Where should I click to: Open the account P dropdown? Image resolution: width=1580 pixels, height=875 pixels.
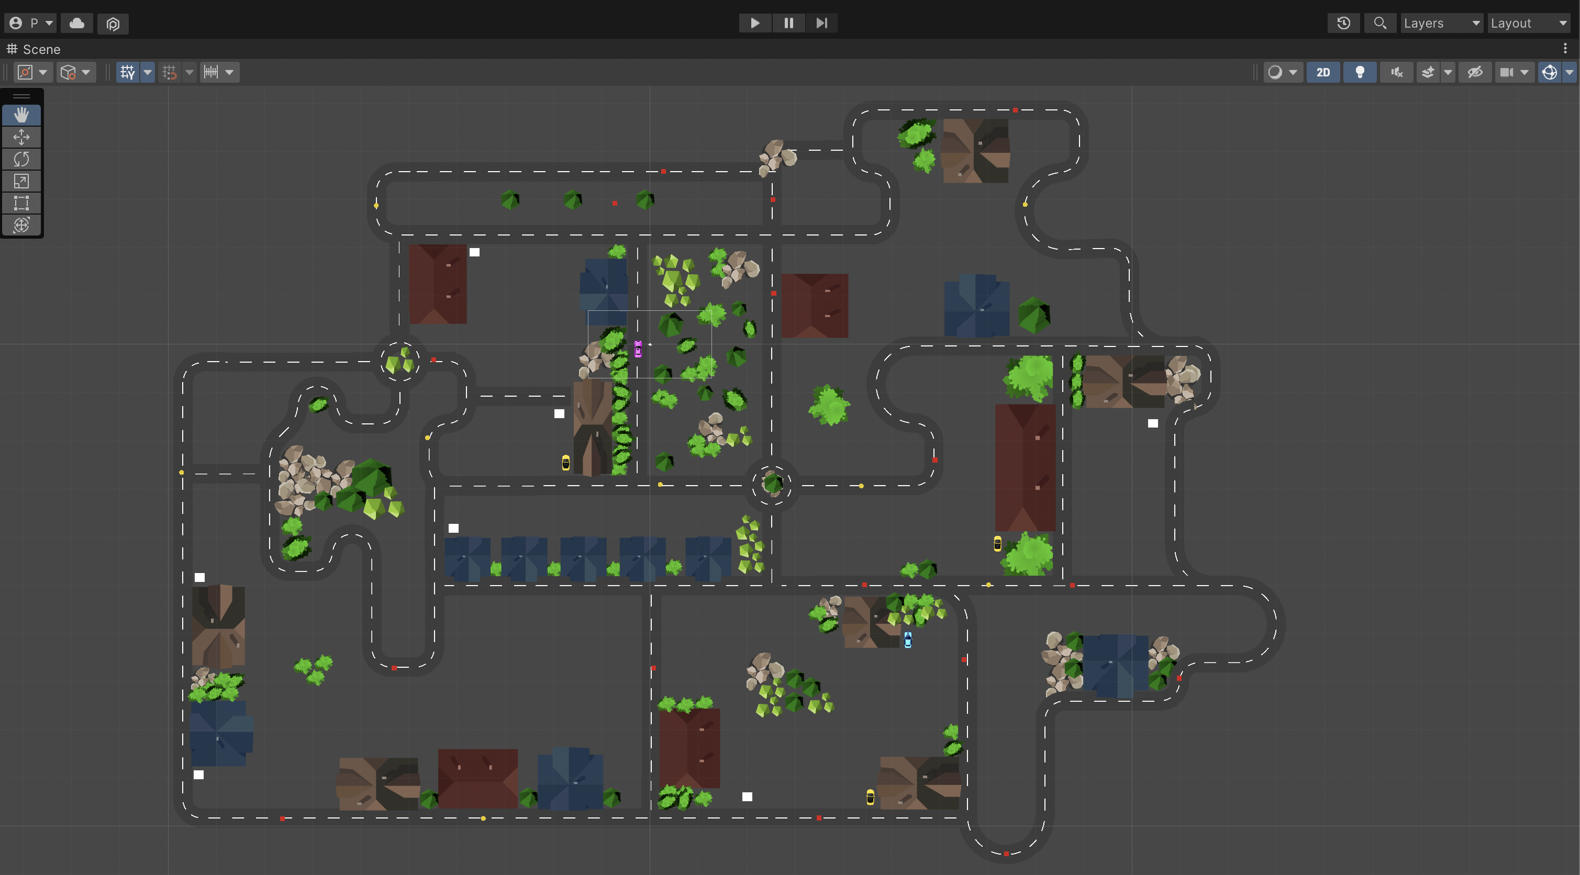31,24
